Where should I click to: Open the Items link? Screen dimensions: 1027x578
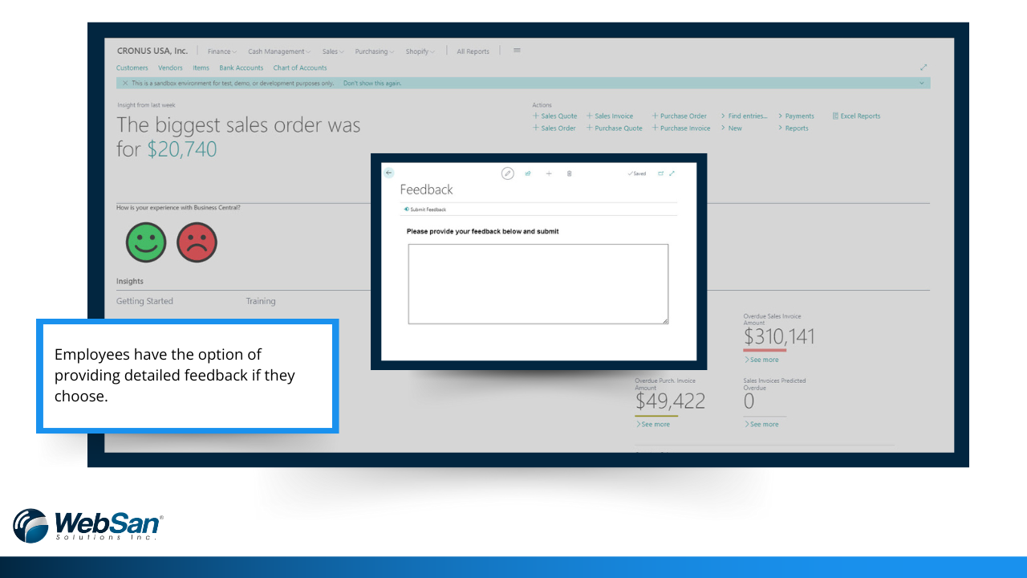[x=201, y=68]
